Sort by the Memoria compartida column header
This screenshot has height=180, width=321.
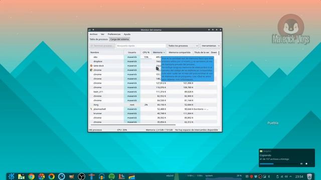pyautogui.click(x=180, y=52)
